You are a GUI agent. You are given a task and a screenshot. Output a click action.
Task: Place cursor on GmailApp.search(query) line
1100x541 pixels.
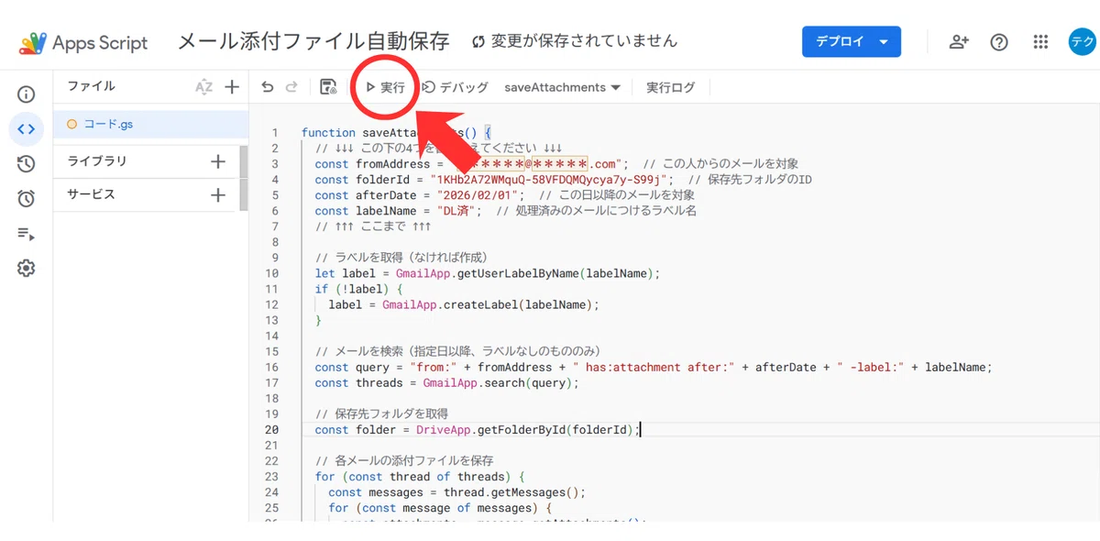click(446, 382)
